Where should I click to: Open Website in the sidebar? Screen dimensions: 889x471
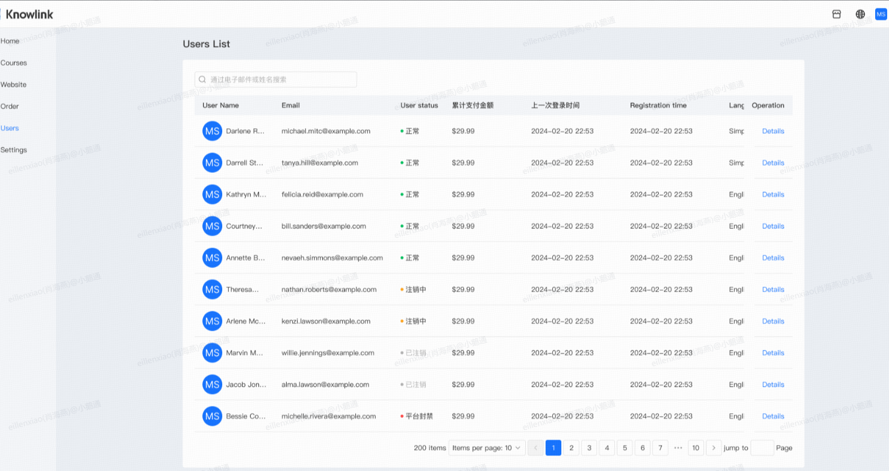14,84
